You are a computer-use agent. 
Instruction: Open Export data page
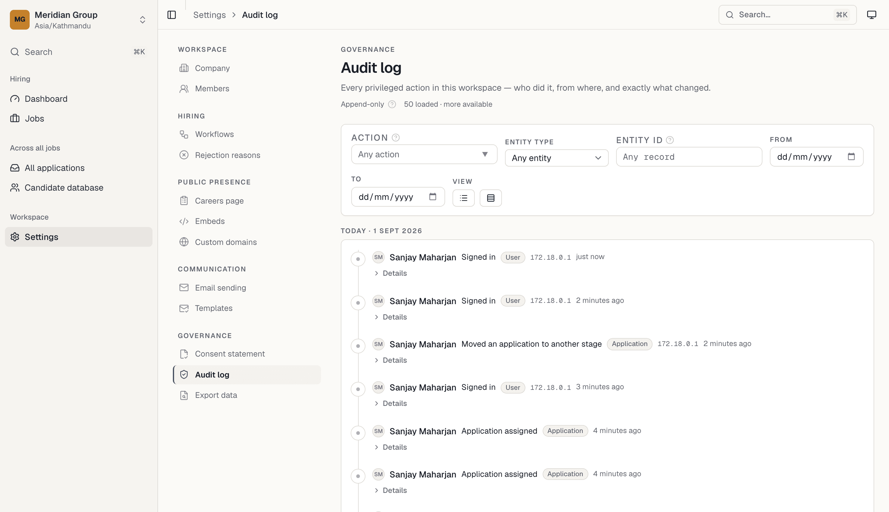tap(247, 395)
